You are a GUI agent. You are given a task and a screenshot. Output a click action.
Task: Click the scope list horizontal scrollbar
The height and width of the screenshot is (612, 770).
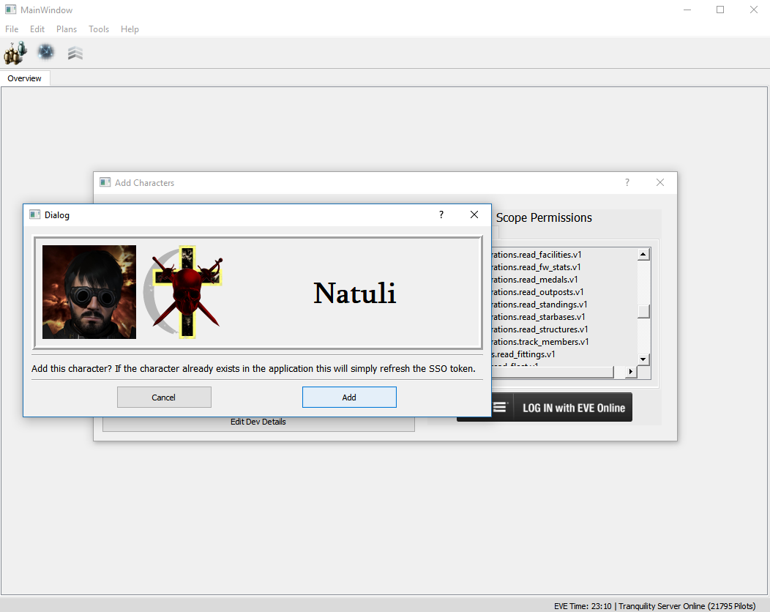(x=553, y=372)
